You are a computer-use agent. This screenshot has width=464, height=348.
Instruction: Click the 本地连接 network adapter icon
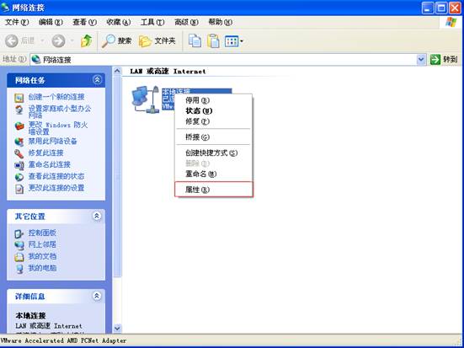point(146,99)
